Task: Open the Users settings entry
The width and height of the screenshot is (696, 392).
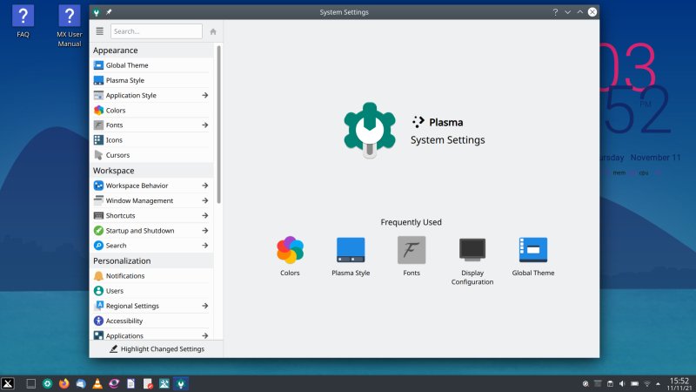Action: (114, 291)
